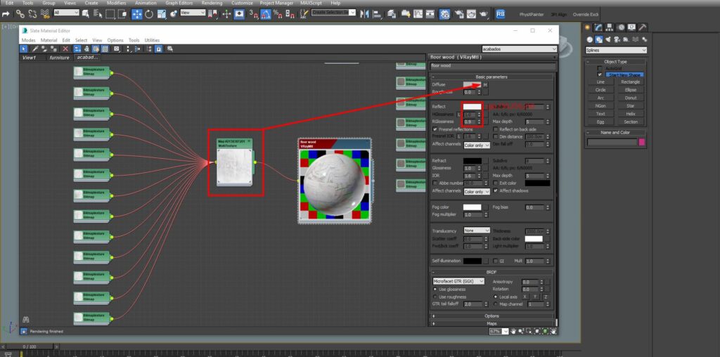
Task: Click the Circle shape button
Action: pyautogui.click(x=600, y=90)
